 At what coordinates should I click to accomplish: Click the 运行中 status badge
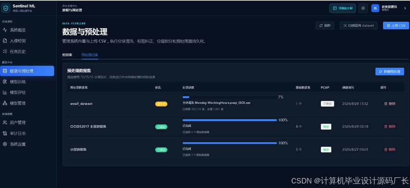click(162, 104)
